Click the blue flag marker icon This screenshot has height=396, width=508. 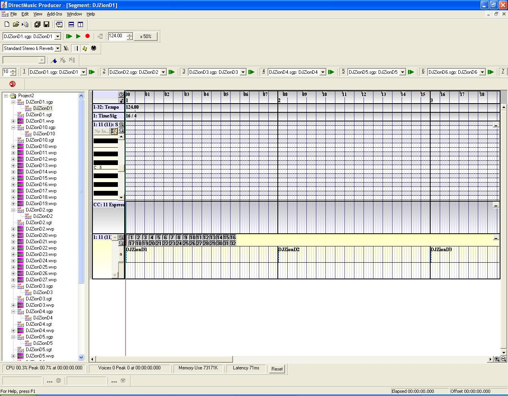click(x=54, y=60)
